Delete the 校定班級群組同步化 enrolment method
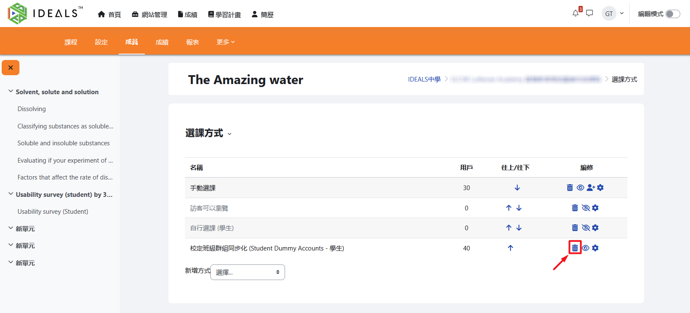This screenshot has width=690, height=313. coord(575,248)
